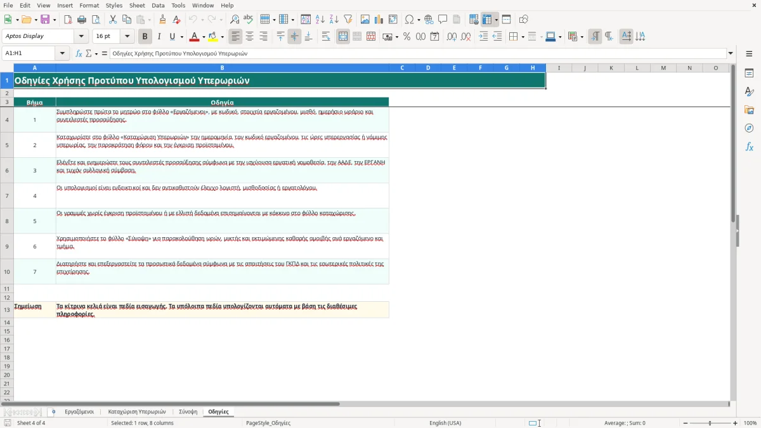This screenshot has width=761, height=428.
Task: Expand the font color dropdown arrow
Action: (203, 37)
